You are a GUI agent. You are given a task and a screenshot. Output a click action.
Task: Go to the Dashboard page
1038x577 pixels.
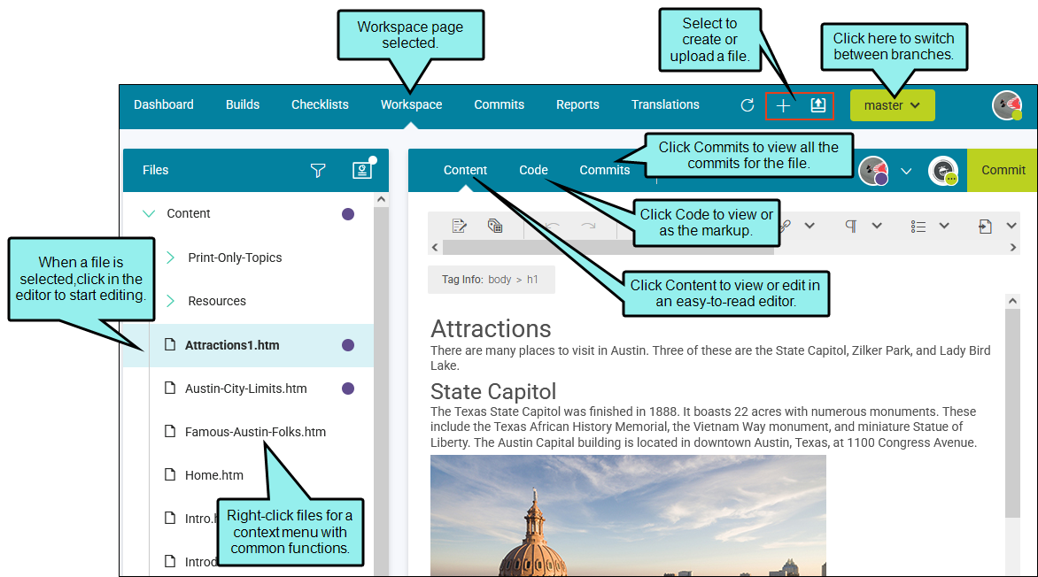point(164,104)
